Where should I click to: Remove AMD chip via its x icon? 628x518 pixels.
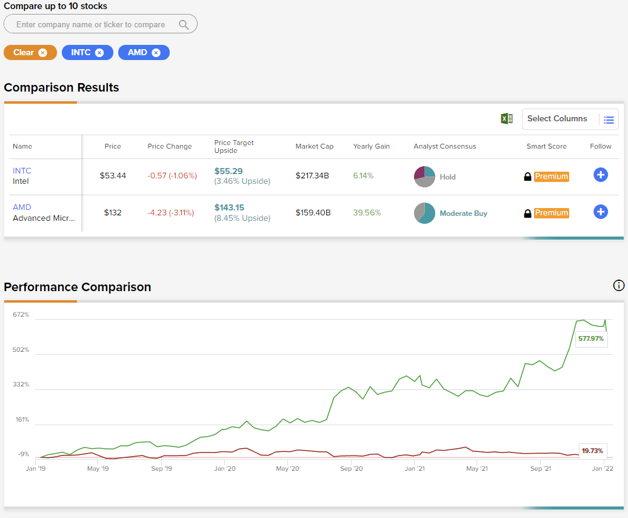pyautogui.click(x=156, y=53)
